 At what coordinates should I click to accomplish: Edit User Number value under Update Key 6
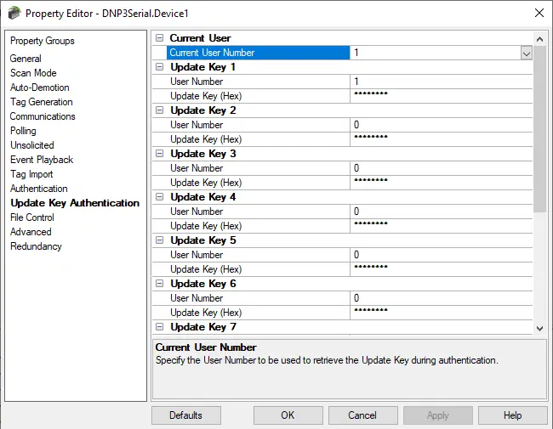(x=442, y=298)
